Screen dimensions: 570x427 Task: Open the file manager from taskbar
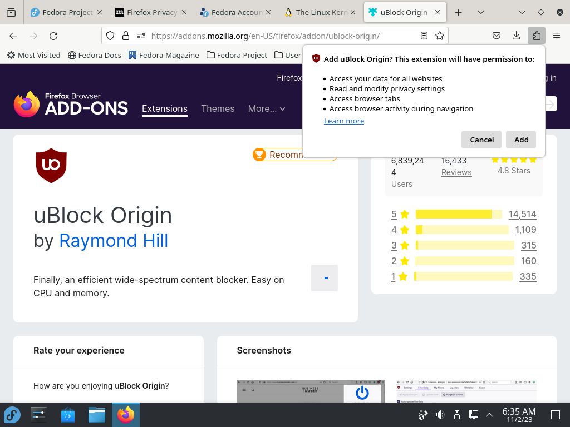point(97,415)
